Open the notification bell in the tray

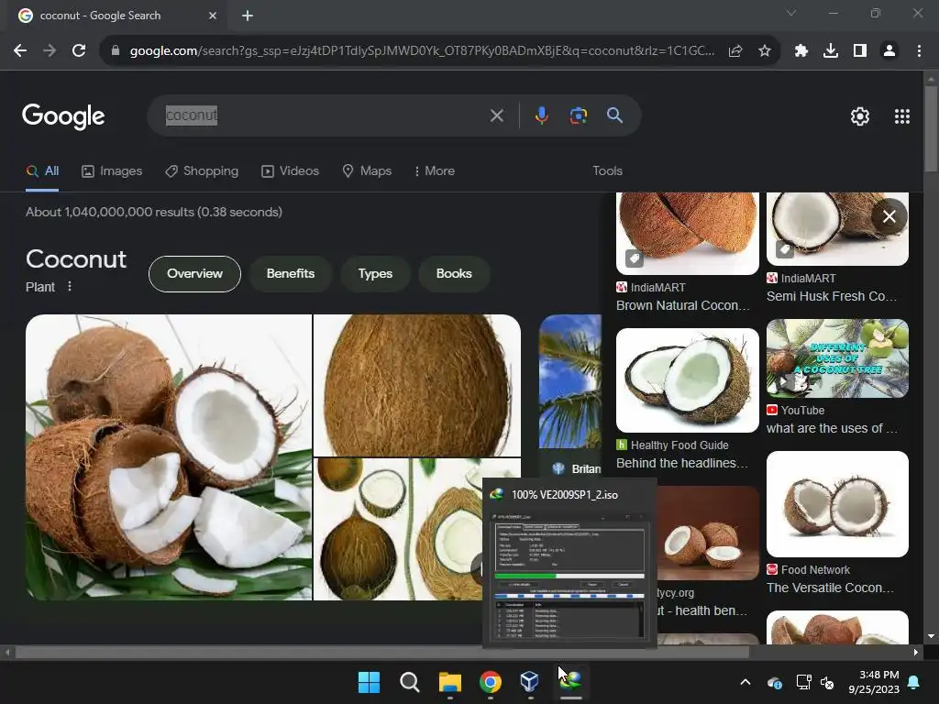tap(914, 682)
